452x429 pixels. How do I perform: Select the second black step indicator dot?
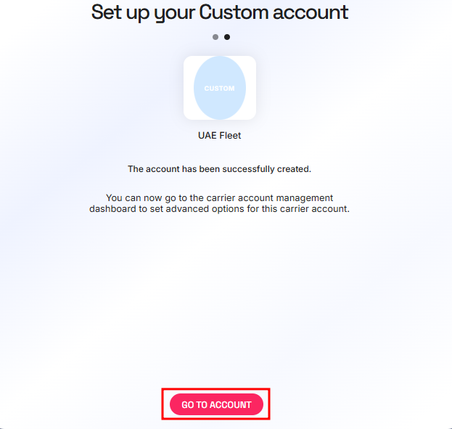tap(227, 37)
